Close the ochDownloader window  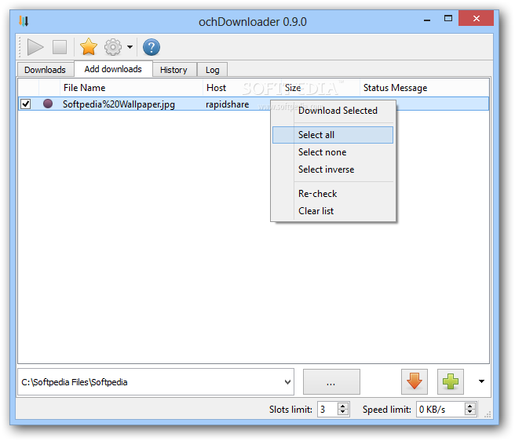click(477, 18)
